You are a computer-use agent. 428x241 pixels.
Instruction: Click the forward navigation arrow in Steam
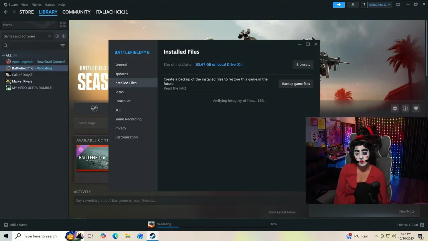click(x=14, y=12)
